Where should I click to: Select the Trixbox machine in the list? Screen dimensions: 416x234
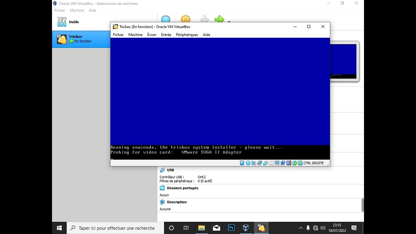tap(81, 39)
